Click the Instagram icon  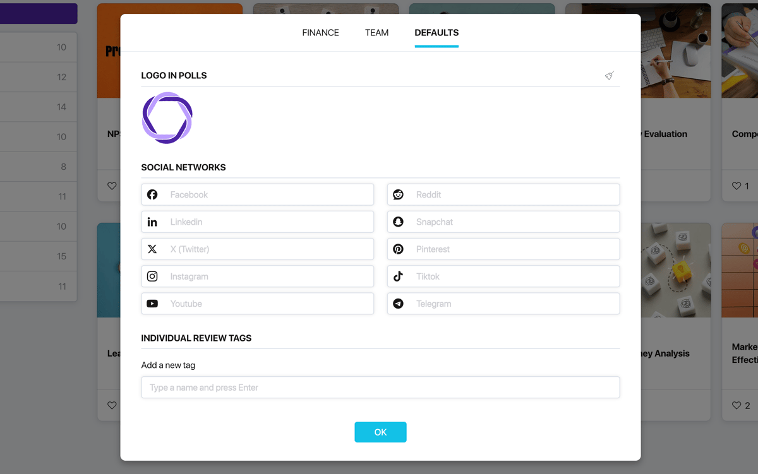152,276
